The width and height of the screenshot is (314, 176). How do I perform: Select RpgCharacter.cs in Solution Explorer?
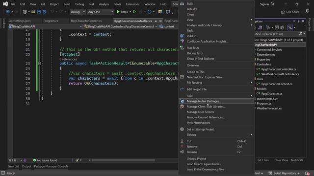[x=272, y=93]
